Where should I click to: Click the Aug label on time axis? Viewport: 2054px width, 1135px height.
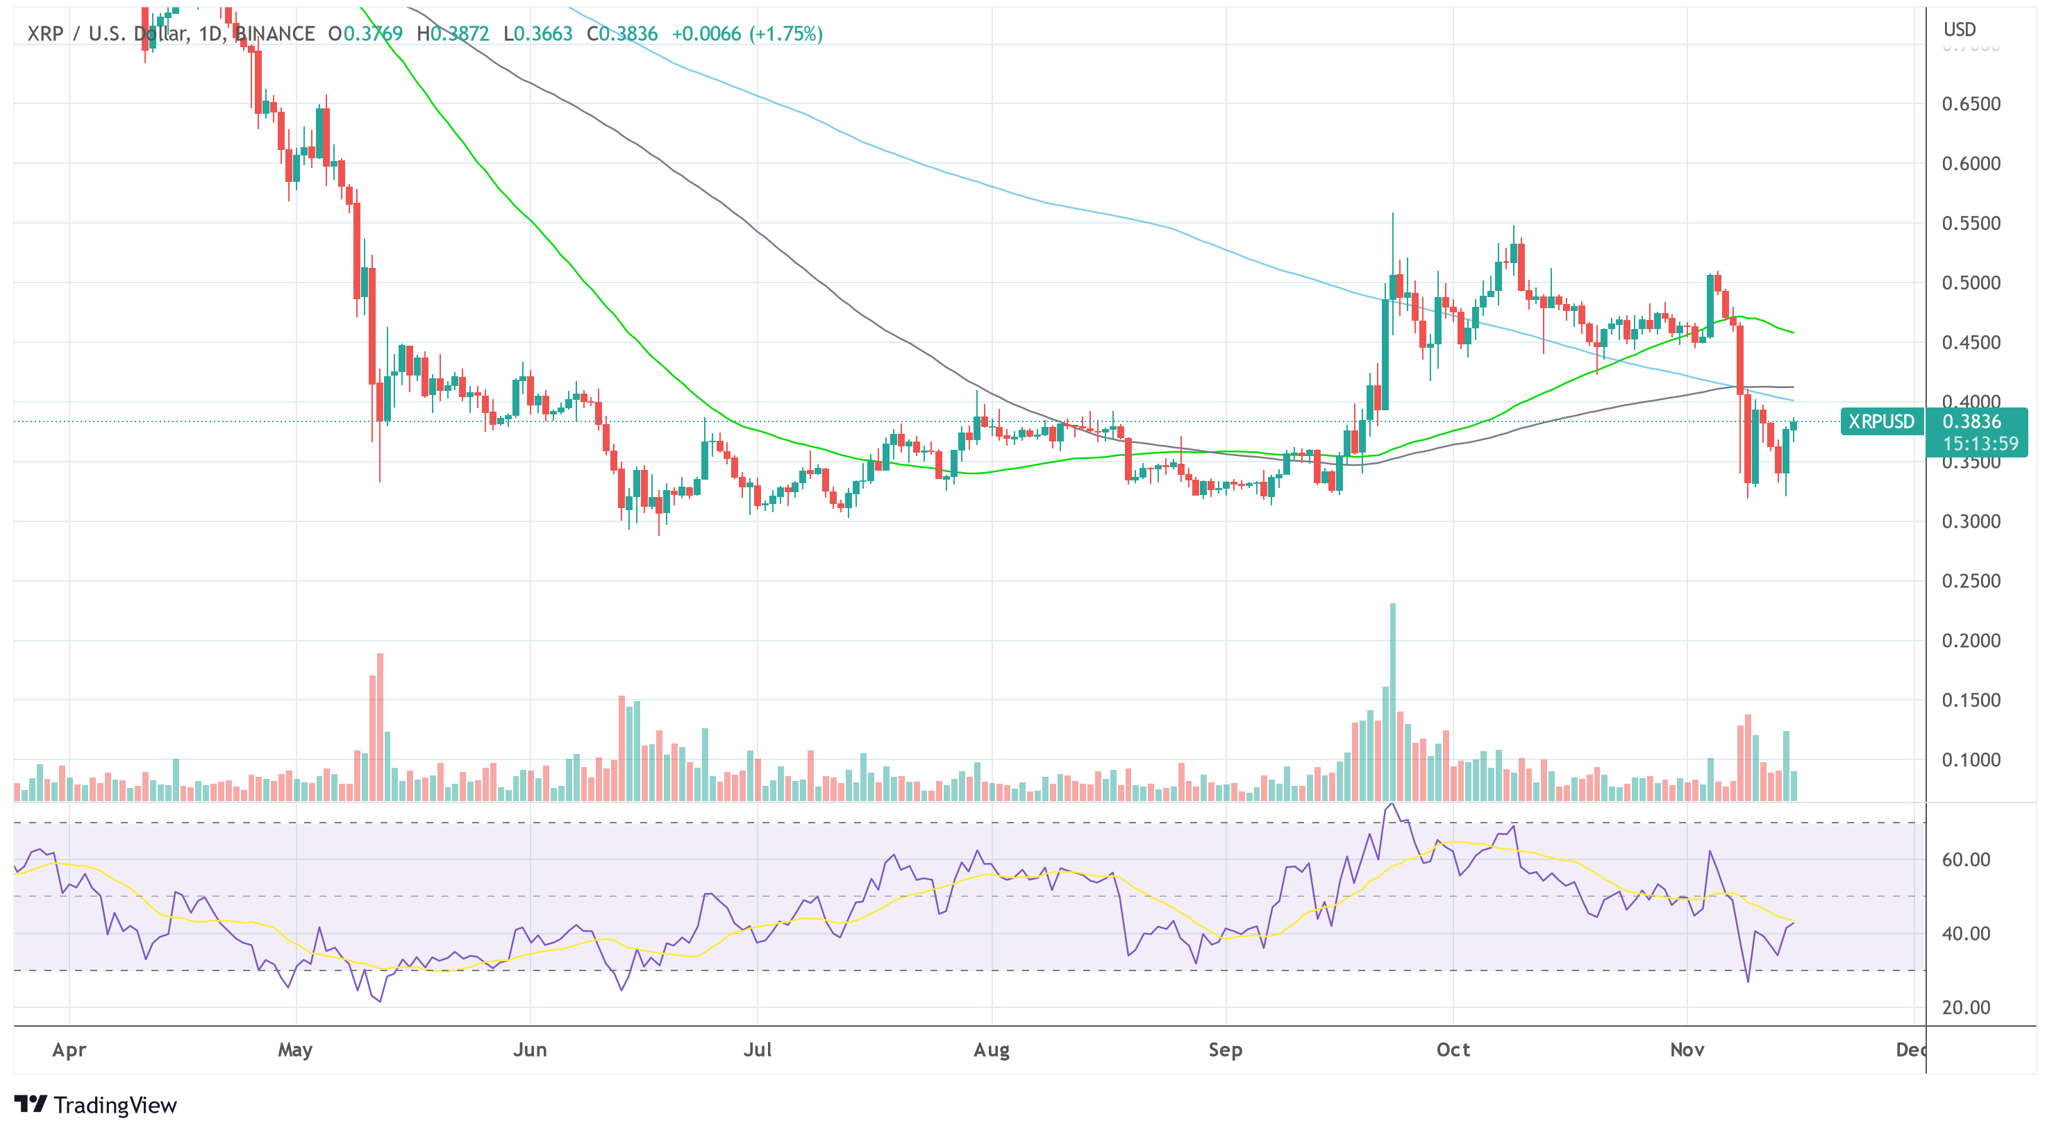(992, 1050)
